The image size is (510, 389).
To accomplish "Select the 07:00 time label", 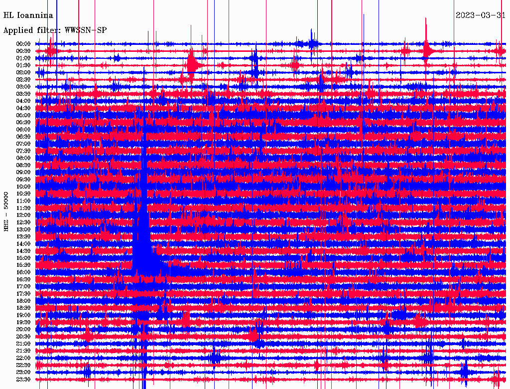I will pos(23,144).
